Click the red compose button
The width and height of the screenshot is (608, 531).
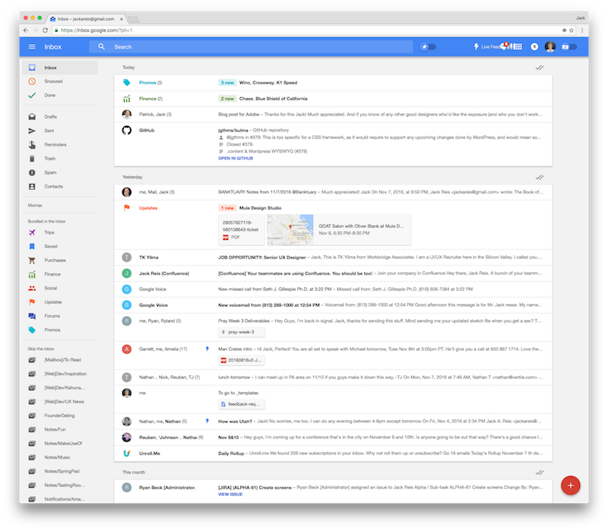[571, 485]
